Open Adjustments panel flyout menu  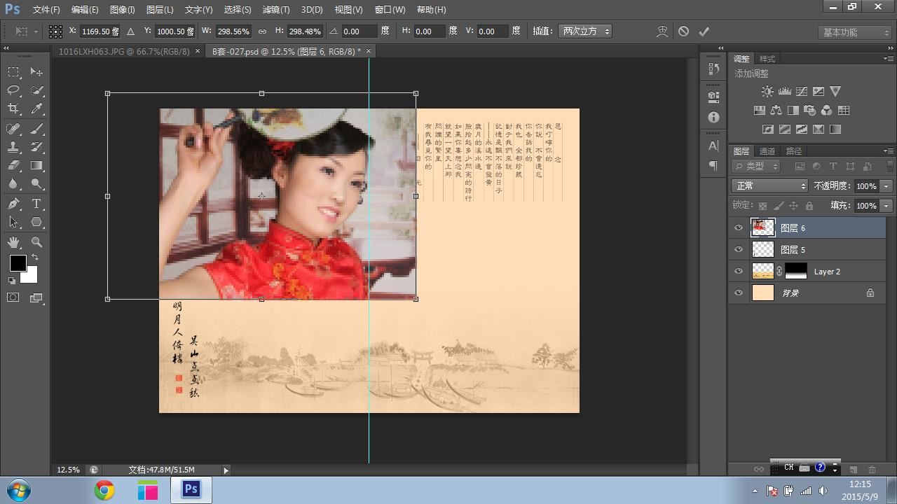tap(888, 59)
